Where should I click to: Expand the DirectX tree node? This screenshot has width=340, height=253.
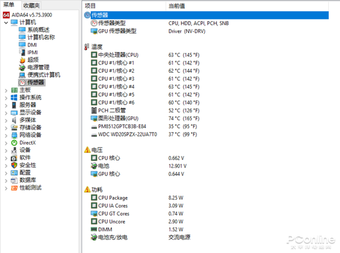(x=6, y=143)
